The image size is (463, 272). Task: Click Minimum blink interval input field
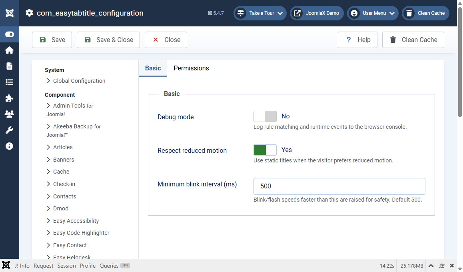click(339, 186)
